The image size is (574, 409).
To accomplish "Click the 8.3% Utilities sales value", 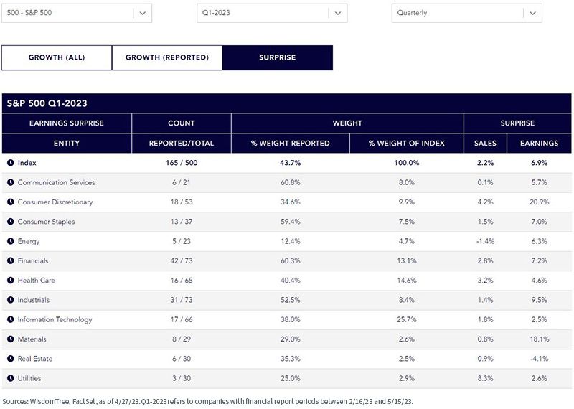I will (486, 378).
